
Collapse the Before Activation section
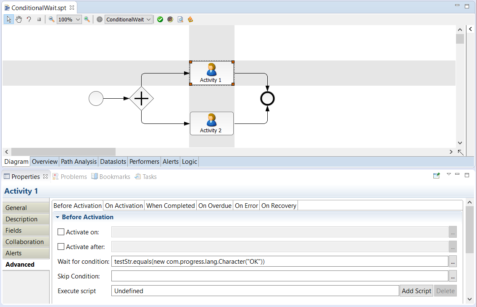[x=58, y=217]
